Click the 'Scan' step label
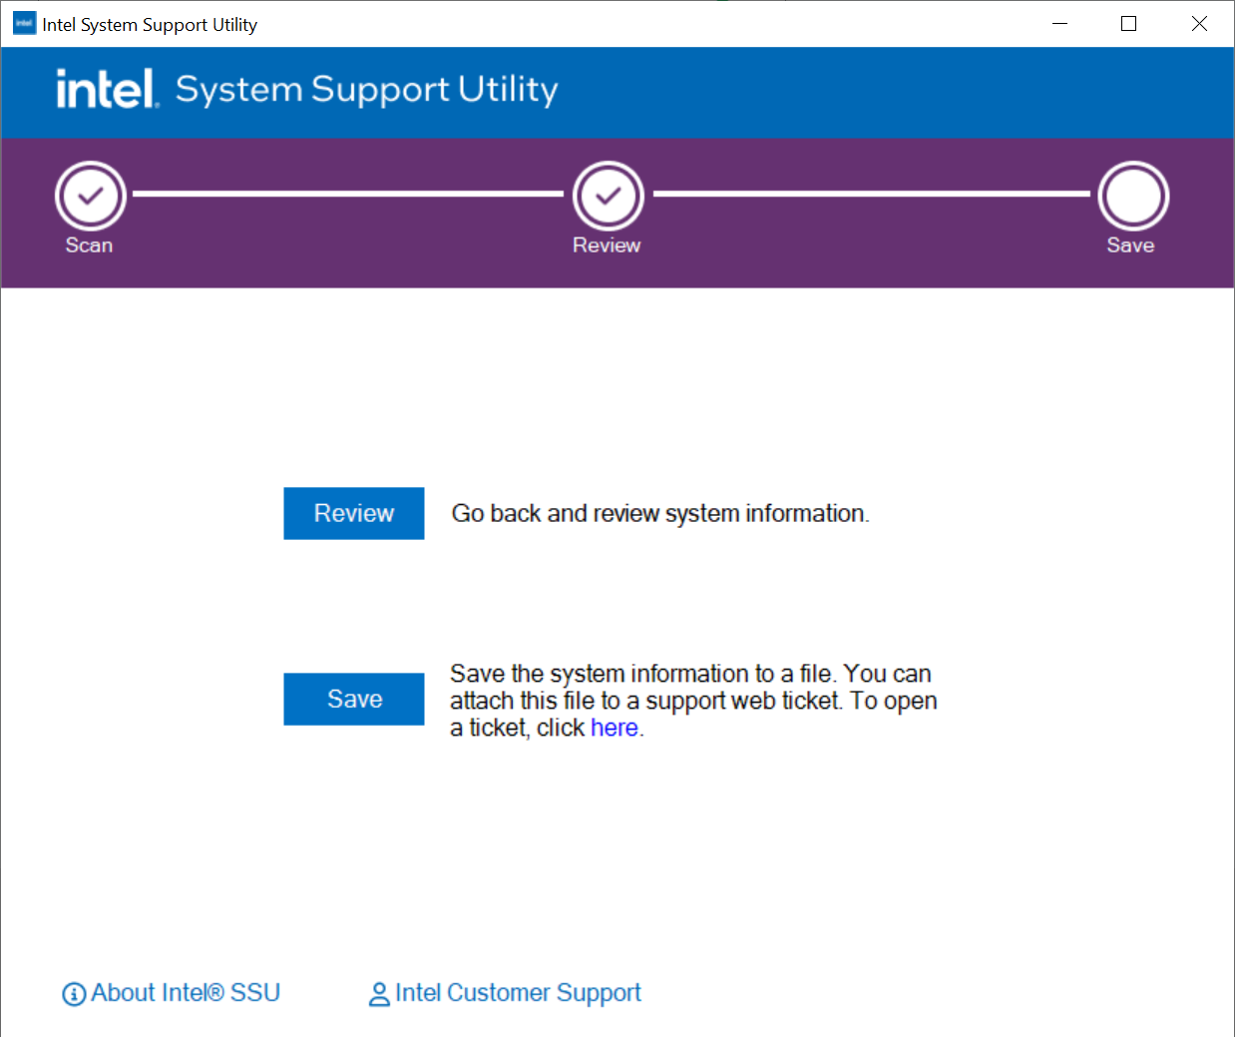Image resolution: width=1235 pixels, height=1037 pixels. 89,246
